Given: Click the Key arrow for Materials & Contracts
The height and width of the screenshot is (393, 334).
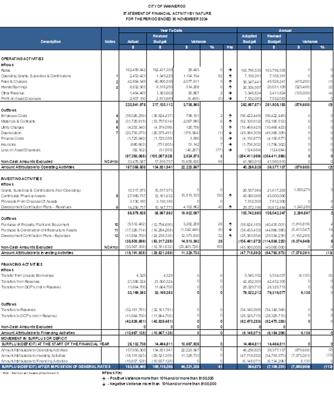Looking at the screenshot, I should pyautogui.click(x=230, y=120).
